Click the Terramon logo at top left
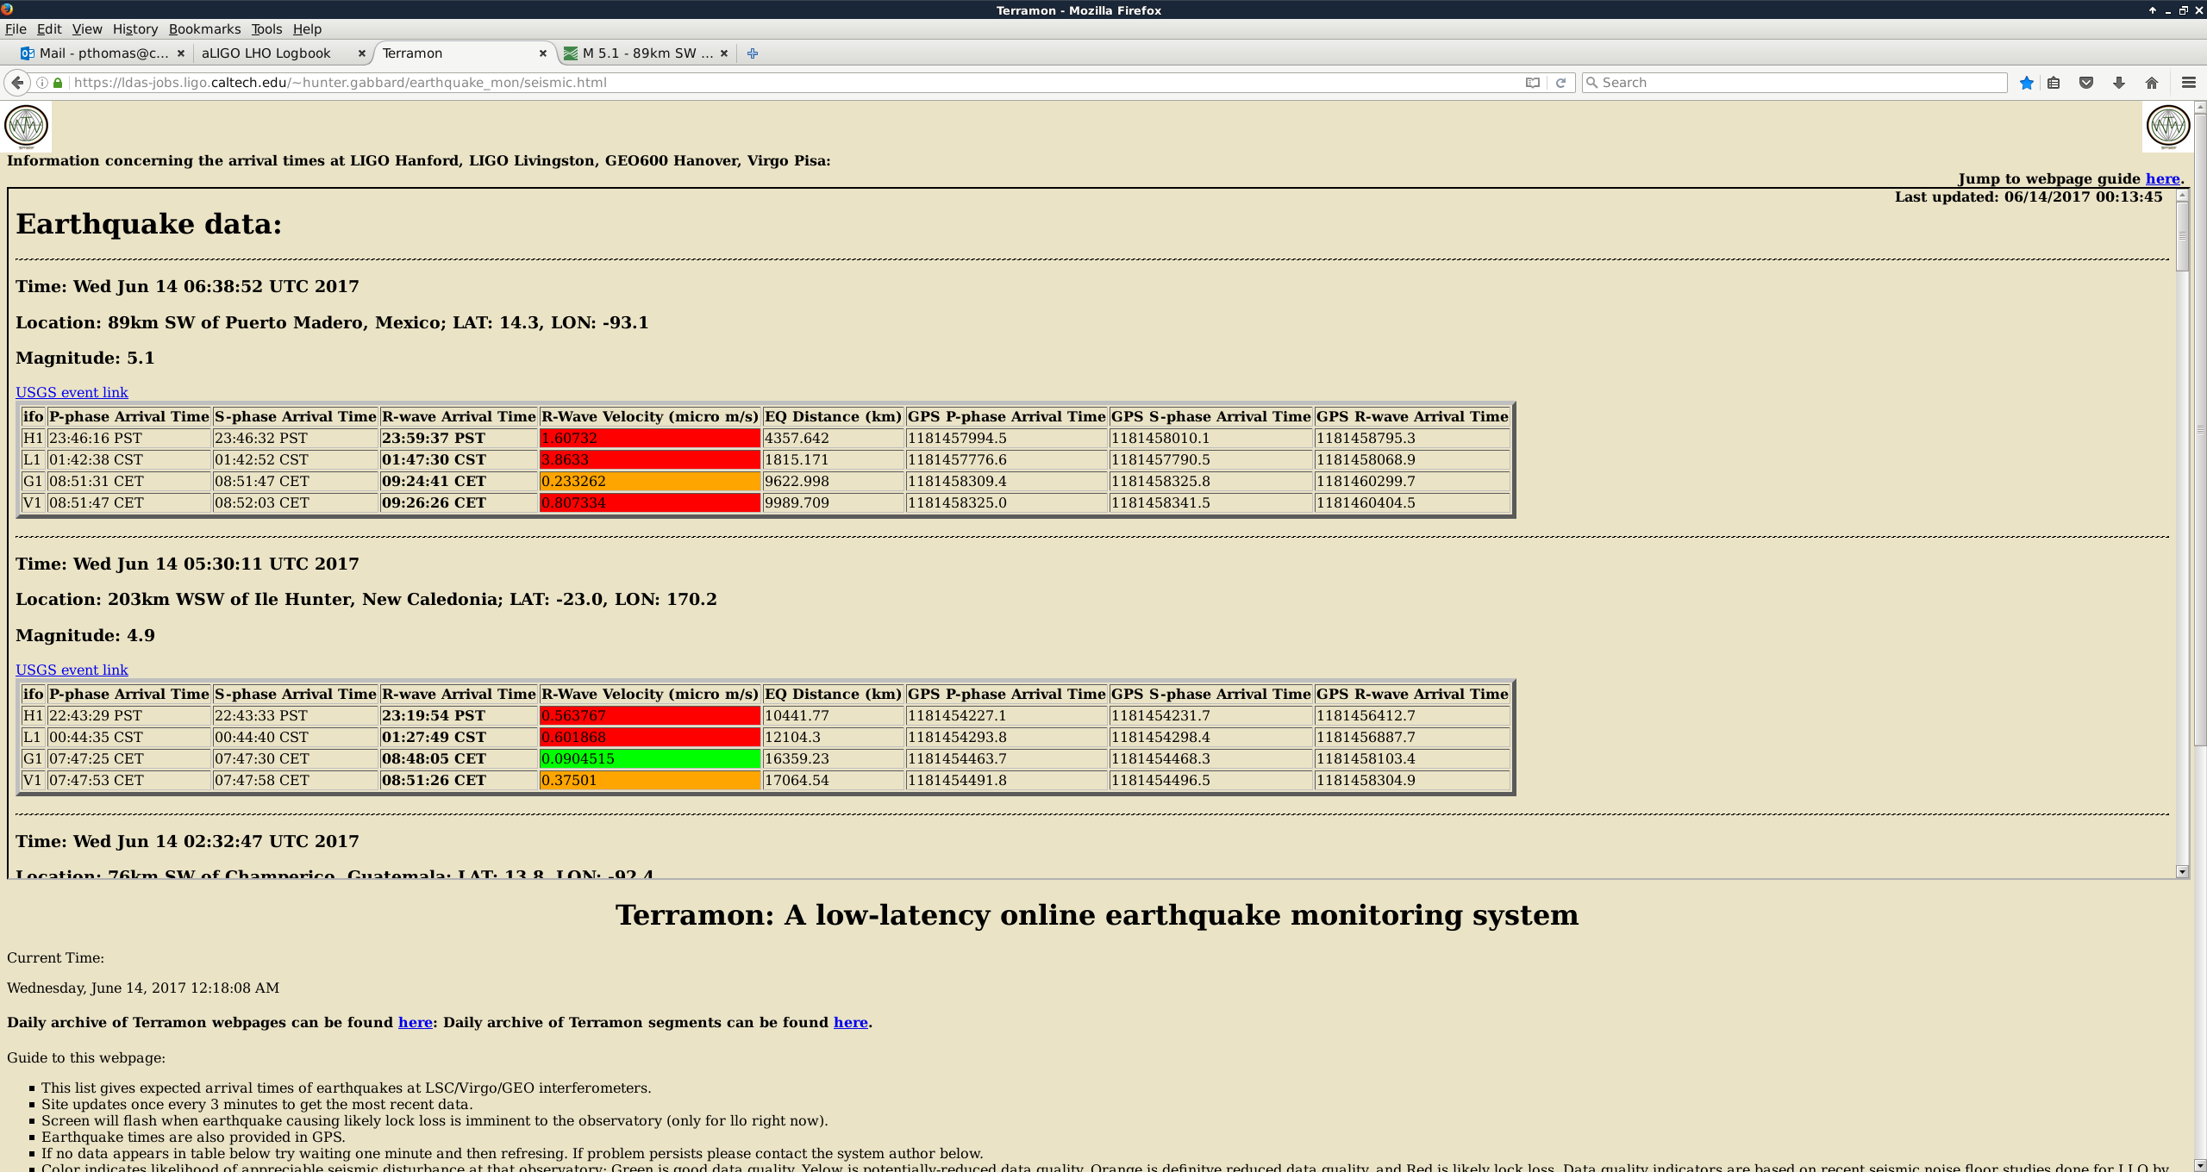The height and width of the screenshot is (1172, 2207). [26, 127]
